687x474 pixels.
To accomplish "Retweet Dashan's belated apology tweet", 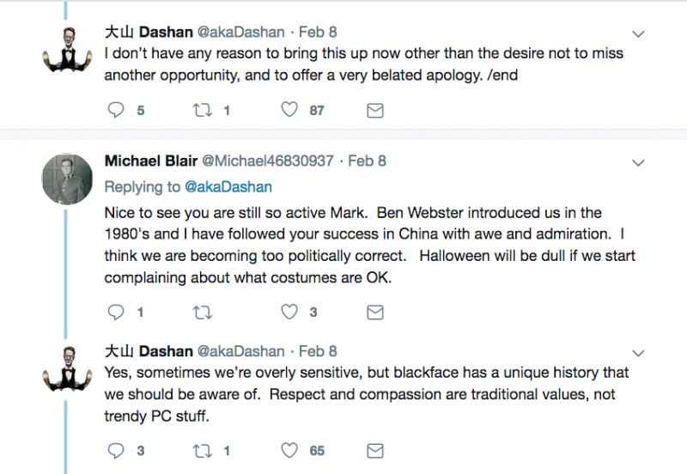I will click(203, 110).
